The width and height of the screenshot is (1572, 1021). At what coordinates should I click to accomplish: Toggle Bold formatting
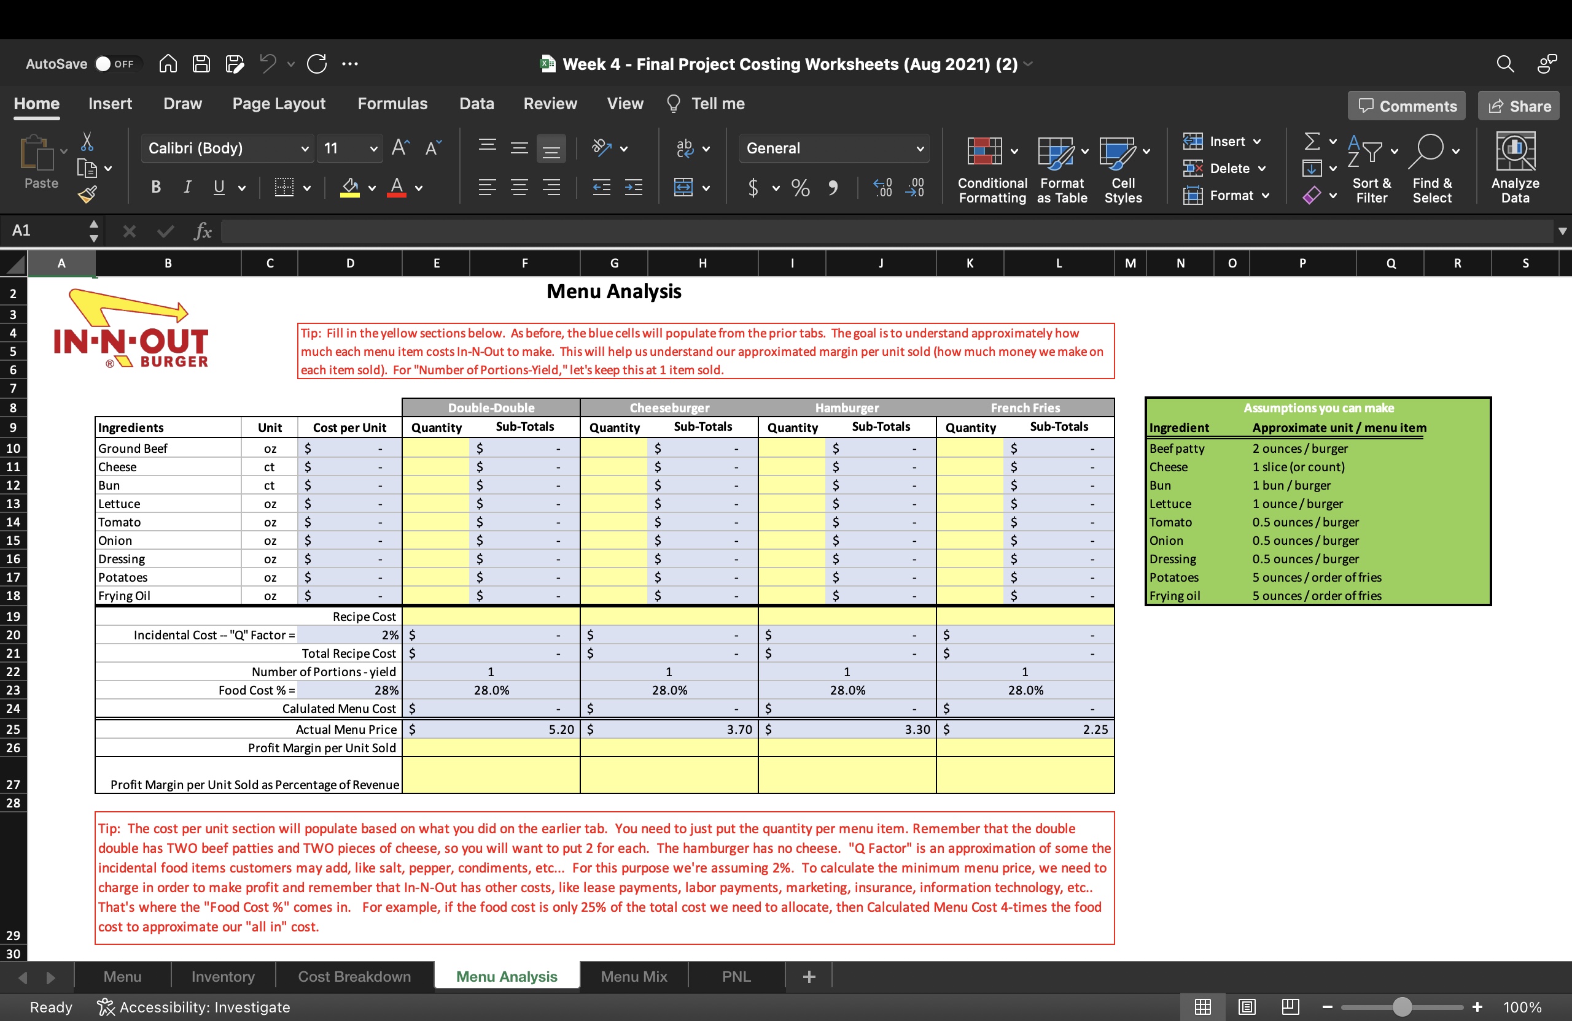point(156,187)
